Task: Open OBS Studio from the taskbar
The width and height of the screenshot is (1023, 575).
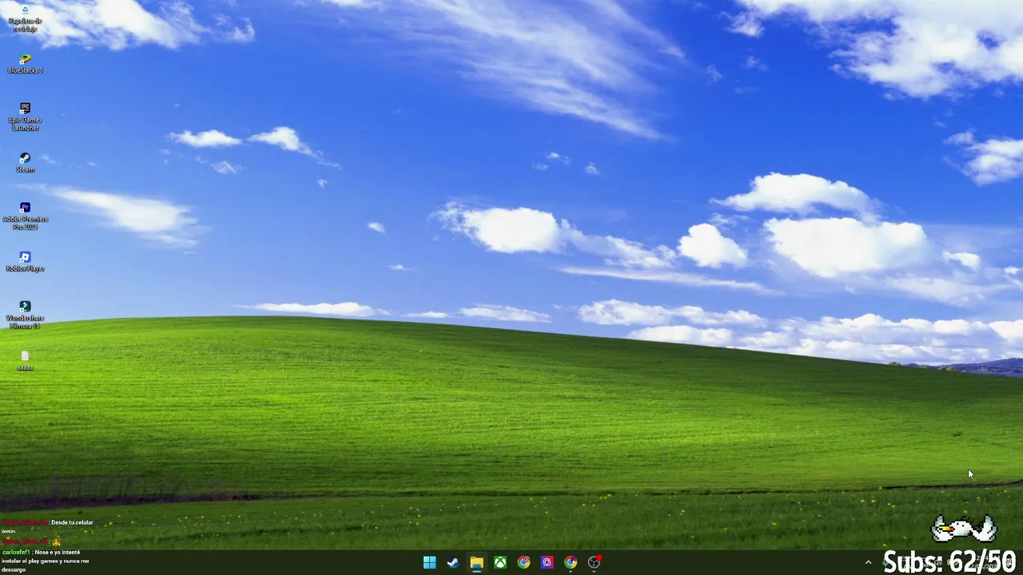Action: point(595,562)
